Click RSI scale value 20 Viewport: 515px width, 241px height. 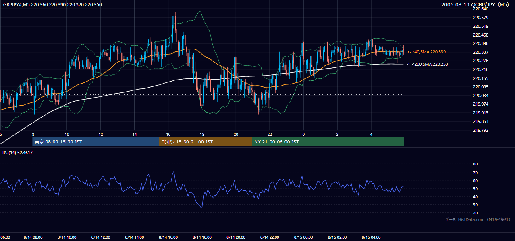click(x=475, y=213)
